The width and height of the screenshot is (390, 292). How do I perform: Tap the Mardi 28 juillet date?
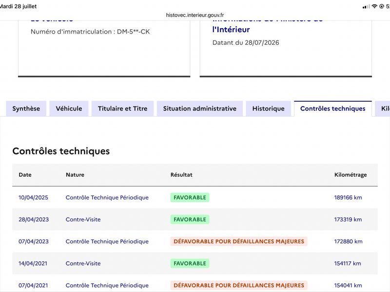tap(18, 6)
